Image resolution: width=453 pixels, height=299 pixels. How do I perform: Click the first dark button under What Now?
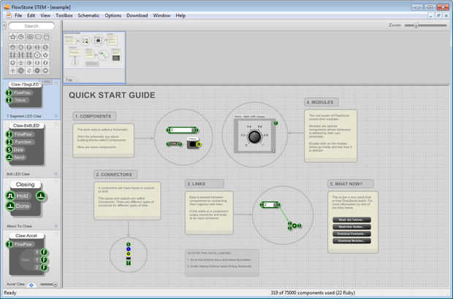[351, 220]
